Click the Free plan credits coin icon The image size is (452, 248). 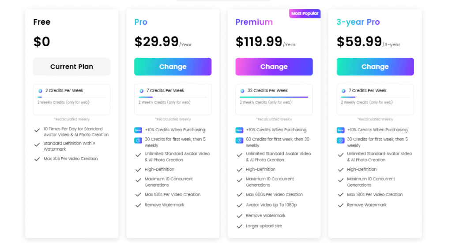point(40,91)
